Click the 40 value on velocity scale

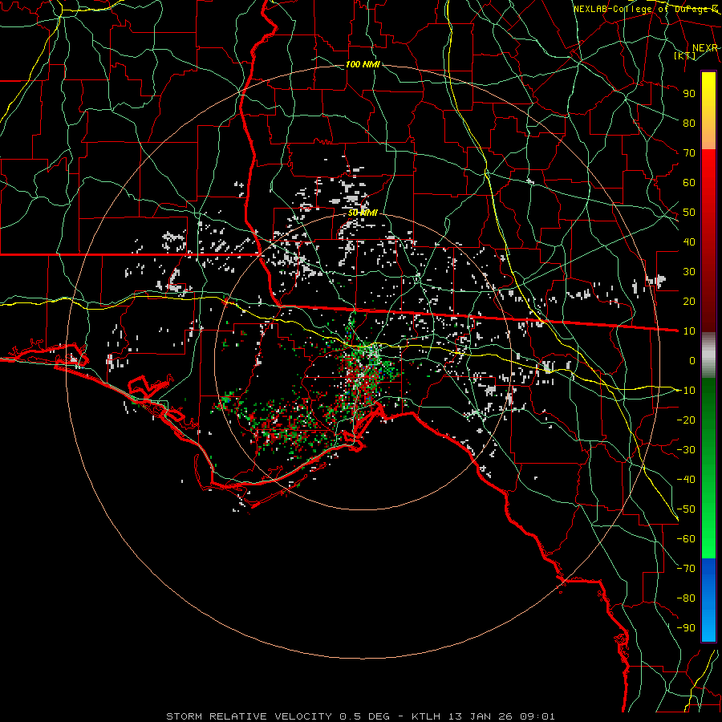pos(689,242)
